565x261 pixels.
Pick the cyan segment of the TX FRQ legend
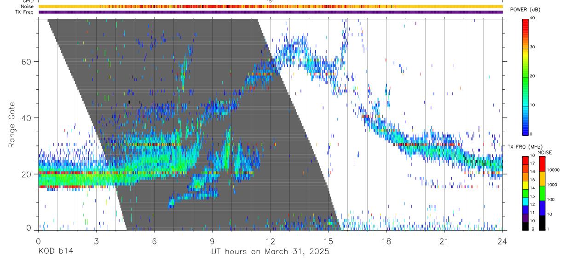coord(526,201)
